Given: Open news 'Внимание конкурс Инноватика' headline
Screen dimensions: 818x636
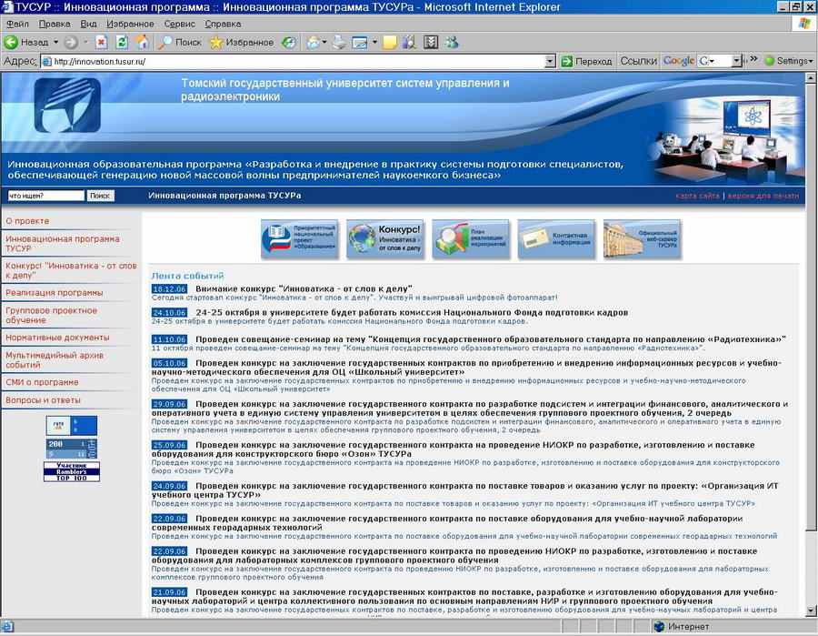Looking at the screenshot, I should [304, 288].
